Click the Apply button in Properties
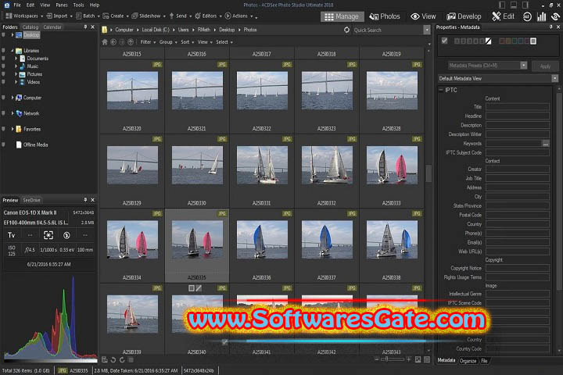Image resolution: width=563 pixels, height=375 pixels. tap(545, 66)
